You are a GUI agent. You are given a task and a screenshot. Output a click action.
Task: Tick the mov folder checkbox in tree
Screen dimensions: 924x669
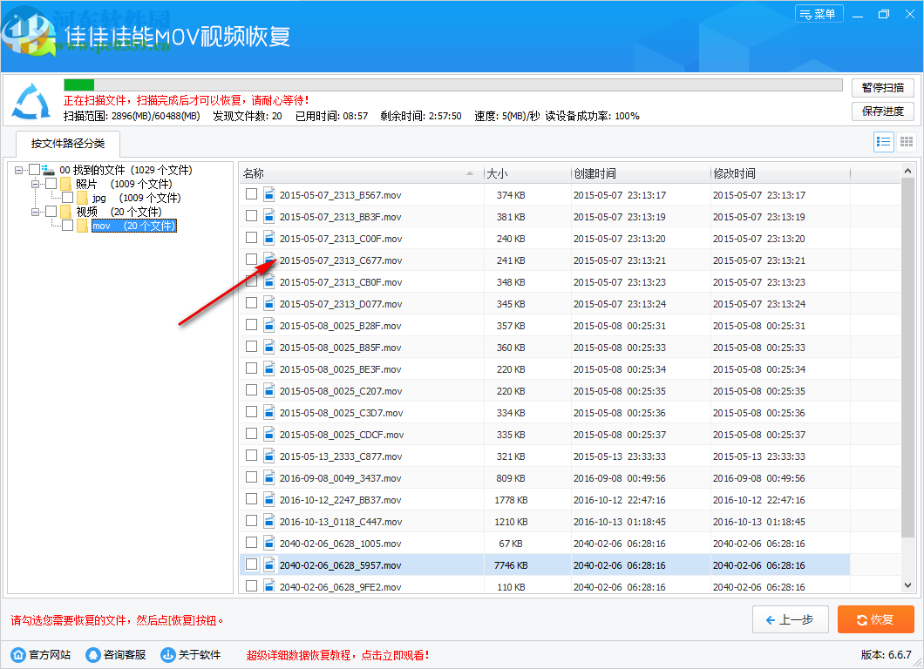[x=67, y=226]
